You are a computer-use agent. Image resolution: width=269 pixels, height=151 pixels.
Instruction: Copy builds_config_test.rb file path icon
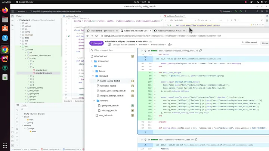[200, 50]
